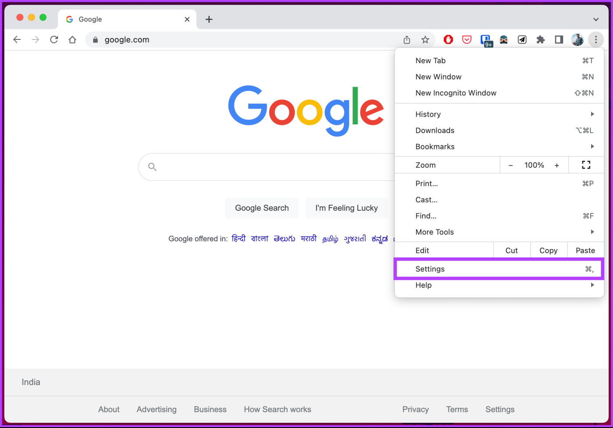Click the reload page icon
613x428 pixels.
(54, 39)
